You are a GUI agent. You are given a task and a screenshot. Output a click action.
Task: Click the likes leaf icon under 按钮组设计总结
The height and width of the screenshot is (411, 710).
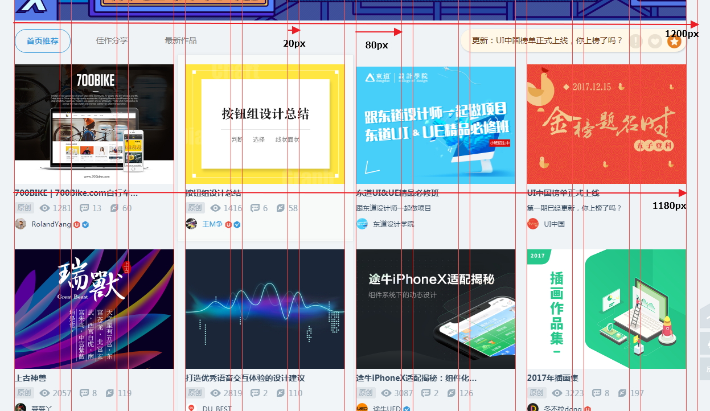[280, 208]
